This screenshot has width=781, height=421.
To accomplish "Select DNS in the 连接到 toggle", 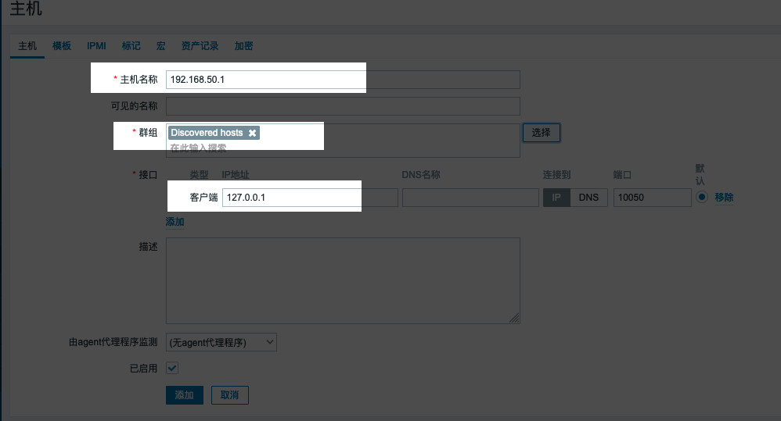I will click(x=588, y=198).
